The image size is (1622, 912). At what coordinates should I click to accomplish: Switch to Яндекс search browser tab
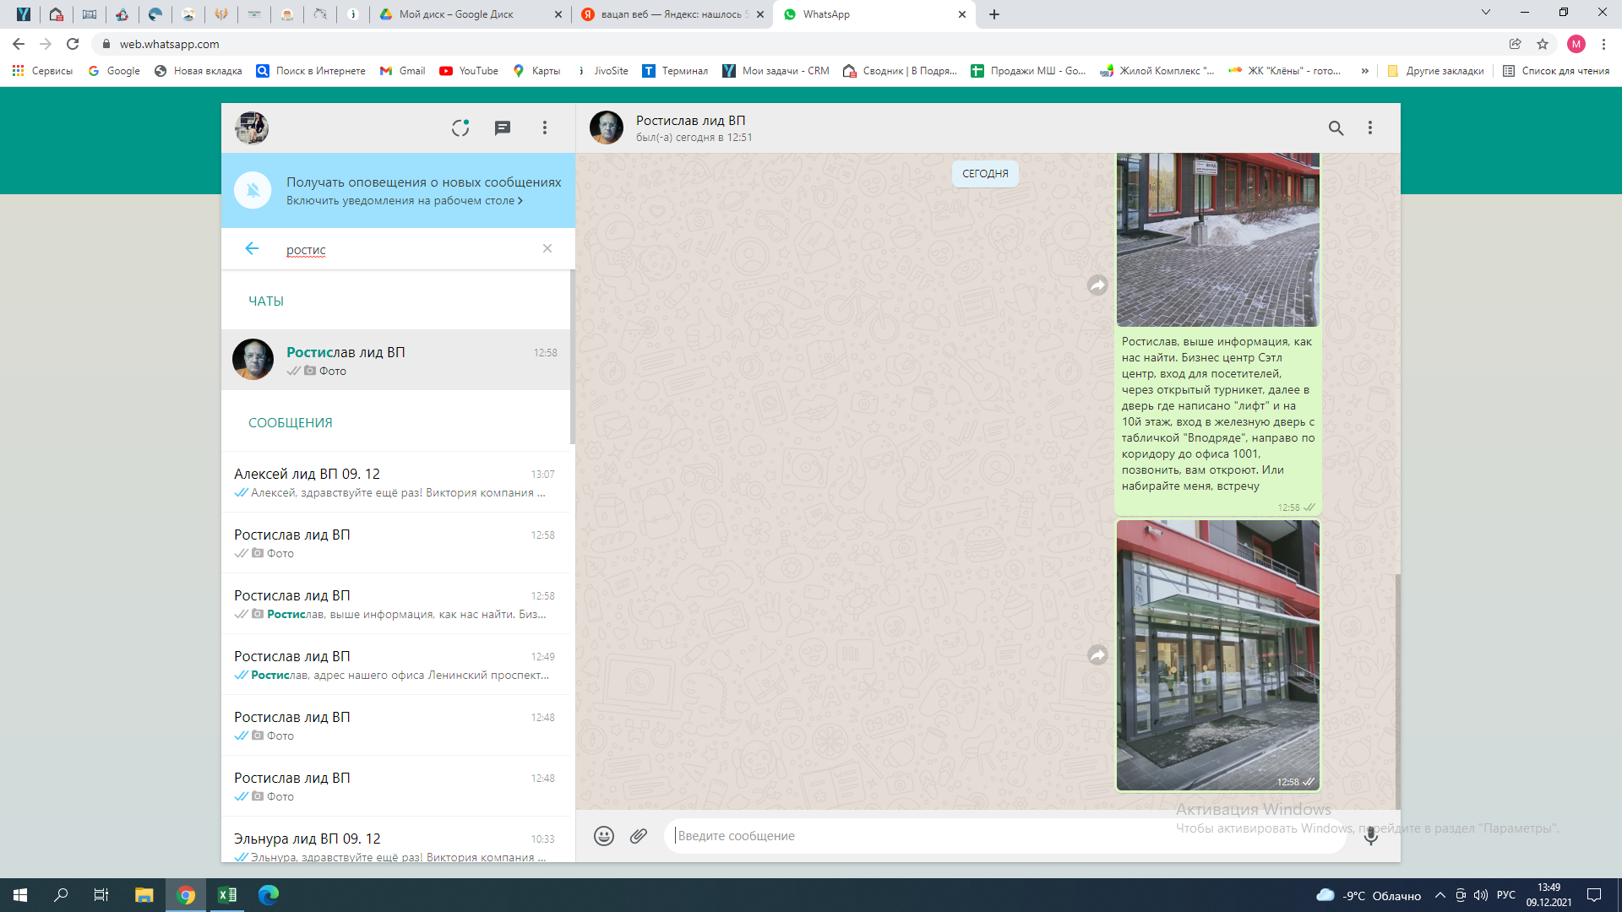tap(671, 14)
